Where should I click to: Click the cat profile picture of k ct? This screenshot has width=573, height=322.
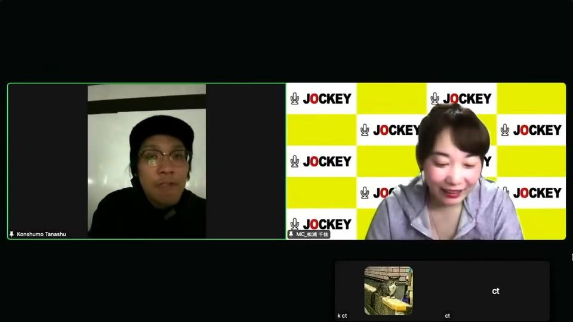(x=389, y=290)
